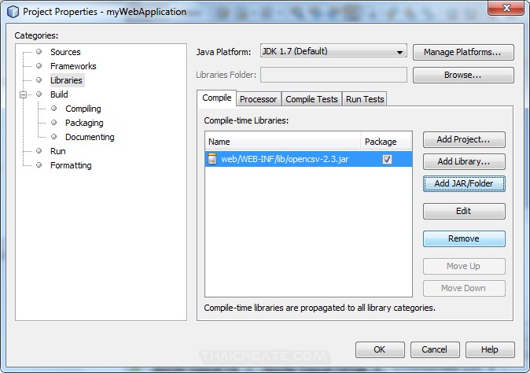The height and width of the screenshot is (373, 530).
Task: Switch to the Processor tab
Action: pyautogui.click(x=258, y=99)
